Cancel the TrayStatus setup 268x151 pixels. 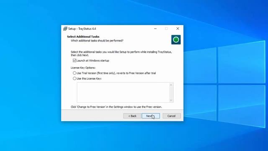coord(171,116)
